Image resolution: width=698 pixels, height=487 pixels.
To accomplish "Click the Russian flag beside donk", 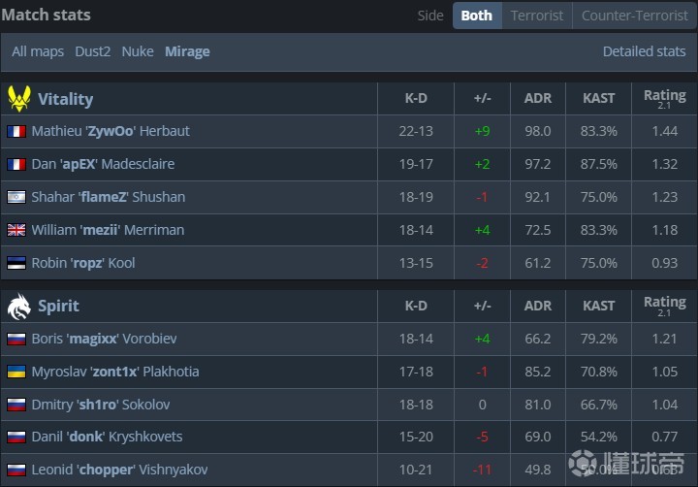I will pos(16,437).
